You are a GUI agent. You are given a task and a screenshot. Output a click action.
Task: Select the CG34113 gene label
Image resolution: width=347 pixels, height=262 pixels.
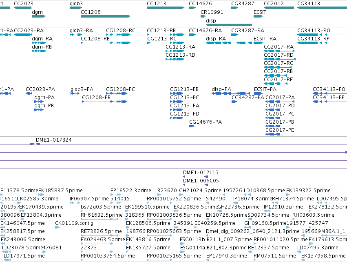309,4
